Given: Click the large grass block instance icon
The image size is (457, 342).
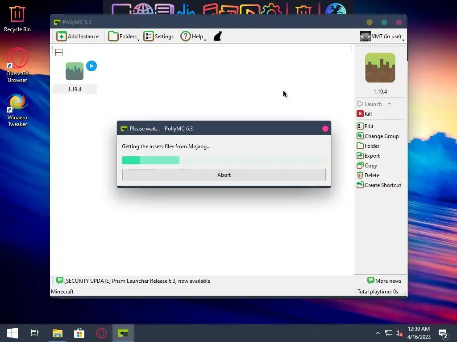Looking at the screenshot, I should click(380, 68).
